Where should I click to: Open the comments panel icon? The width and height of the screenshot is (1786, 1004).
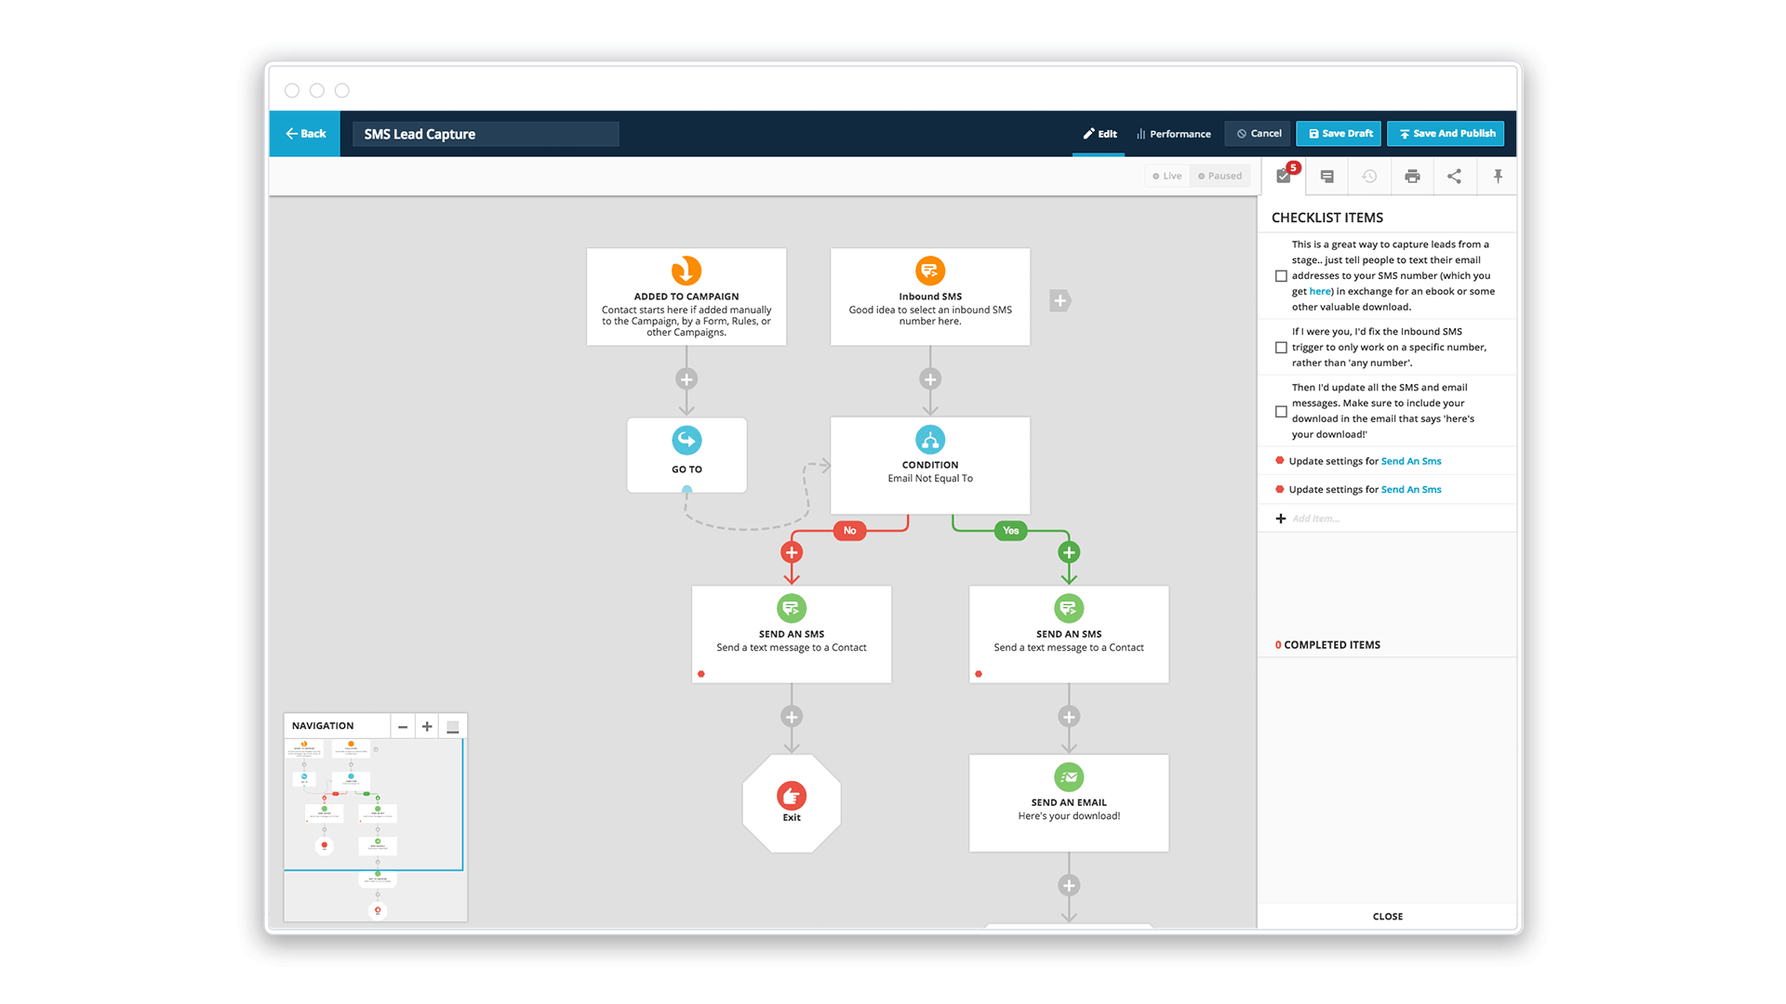[1327, 177]
